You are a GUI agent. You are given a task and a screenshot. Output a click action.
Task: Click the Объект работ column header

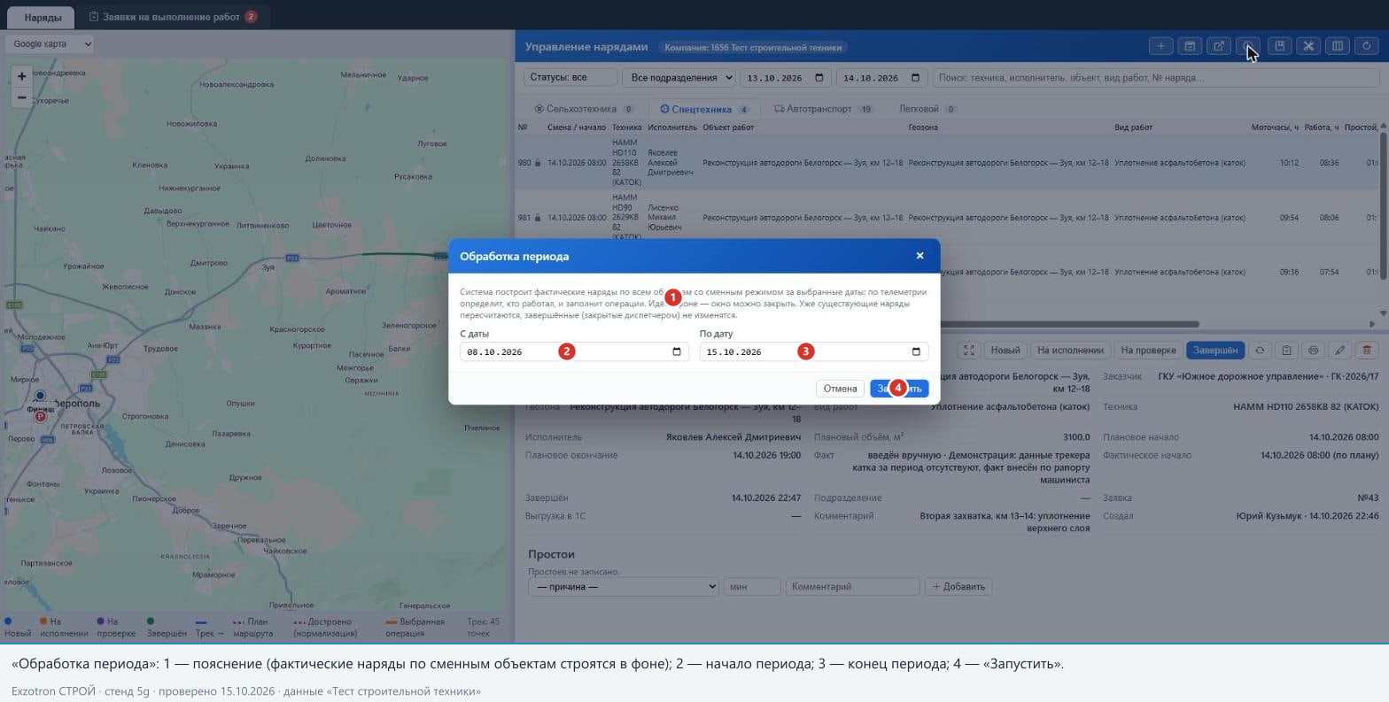pos(728,127)
